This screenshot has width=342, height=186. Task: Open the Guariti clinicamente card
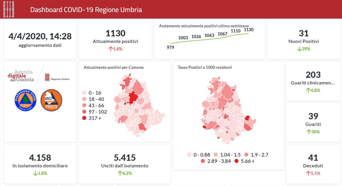313,81
